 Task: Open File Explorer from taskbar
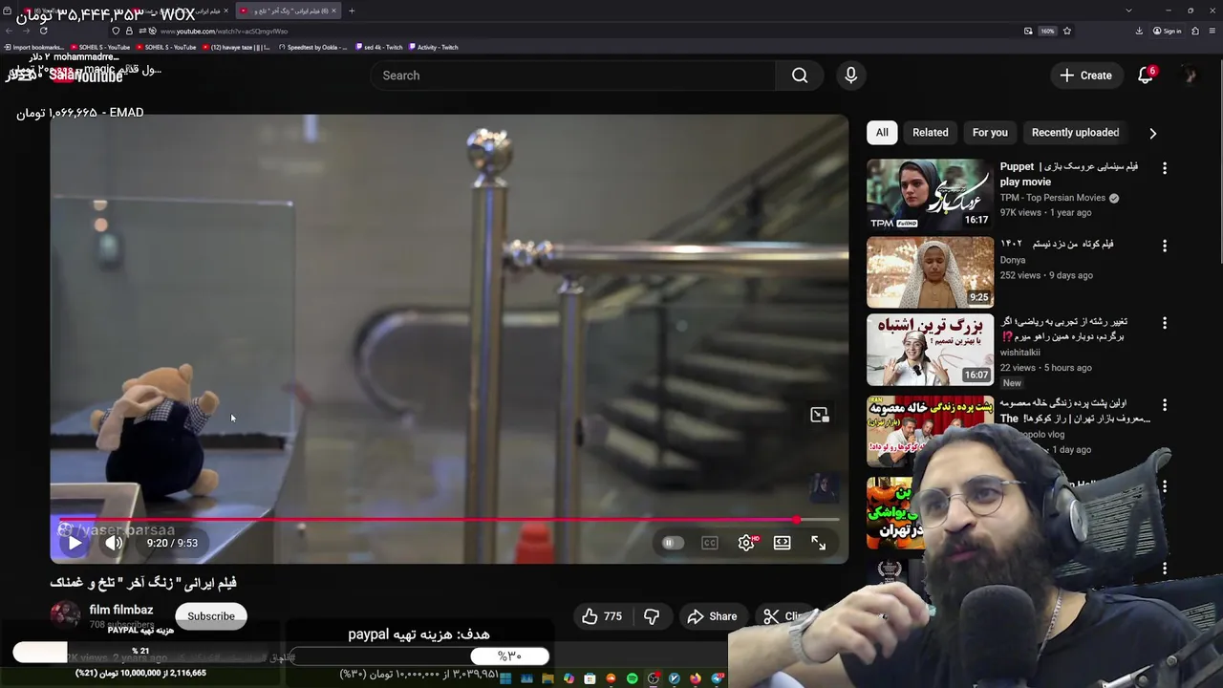[x=547, y=678]
